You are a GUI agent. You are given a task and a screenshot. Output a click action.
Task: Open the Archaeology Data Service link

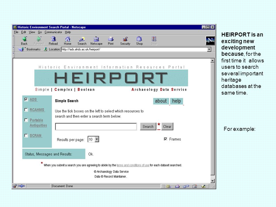(x=159, y=89)
